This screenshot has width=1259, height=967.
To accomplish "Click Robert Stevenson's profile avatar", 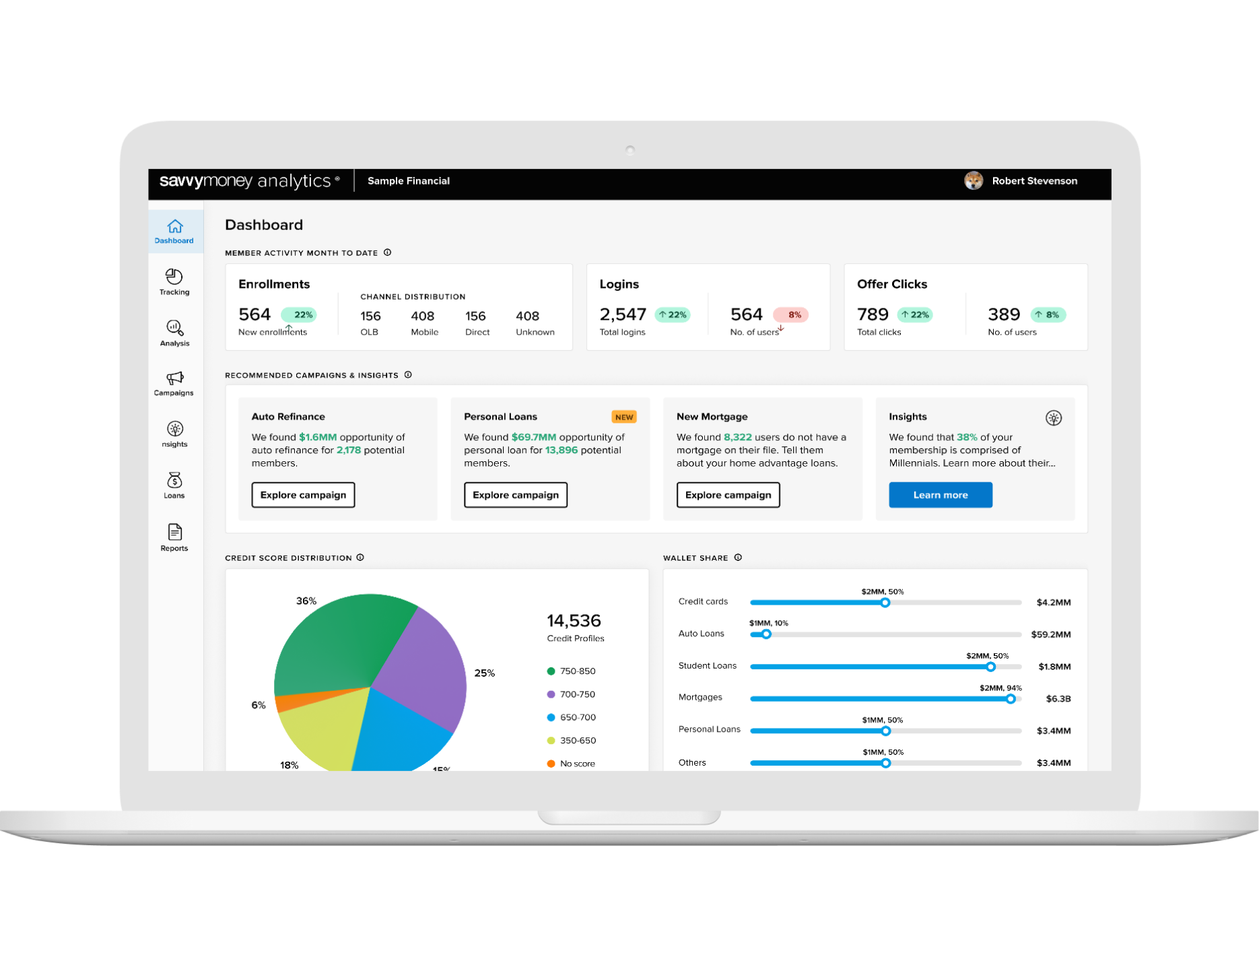I will [x=973, y=180].
